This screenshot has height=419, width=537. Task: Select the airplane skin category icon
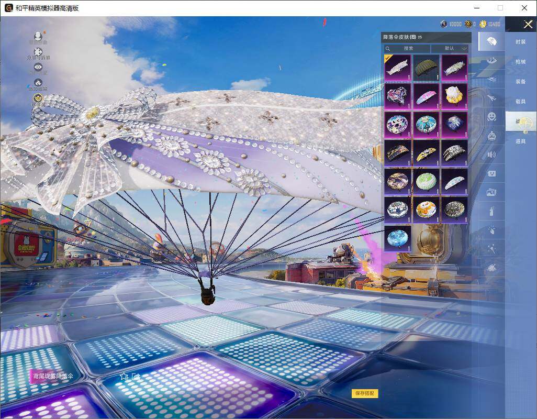pos(491,98)
